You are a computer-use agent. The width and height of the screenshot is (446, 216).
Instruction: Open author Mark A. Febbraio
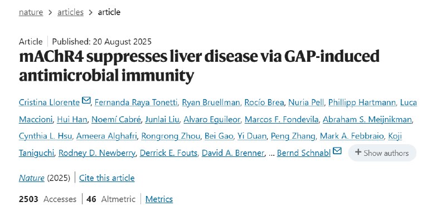[352, 136]
